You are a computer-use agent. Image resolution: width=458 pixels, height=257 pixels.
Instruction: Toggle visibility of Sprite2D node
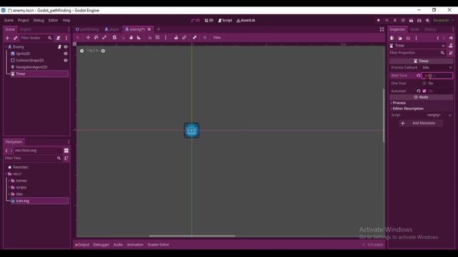tap(65, 54)
